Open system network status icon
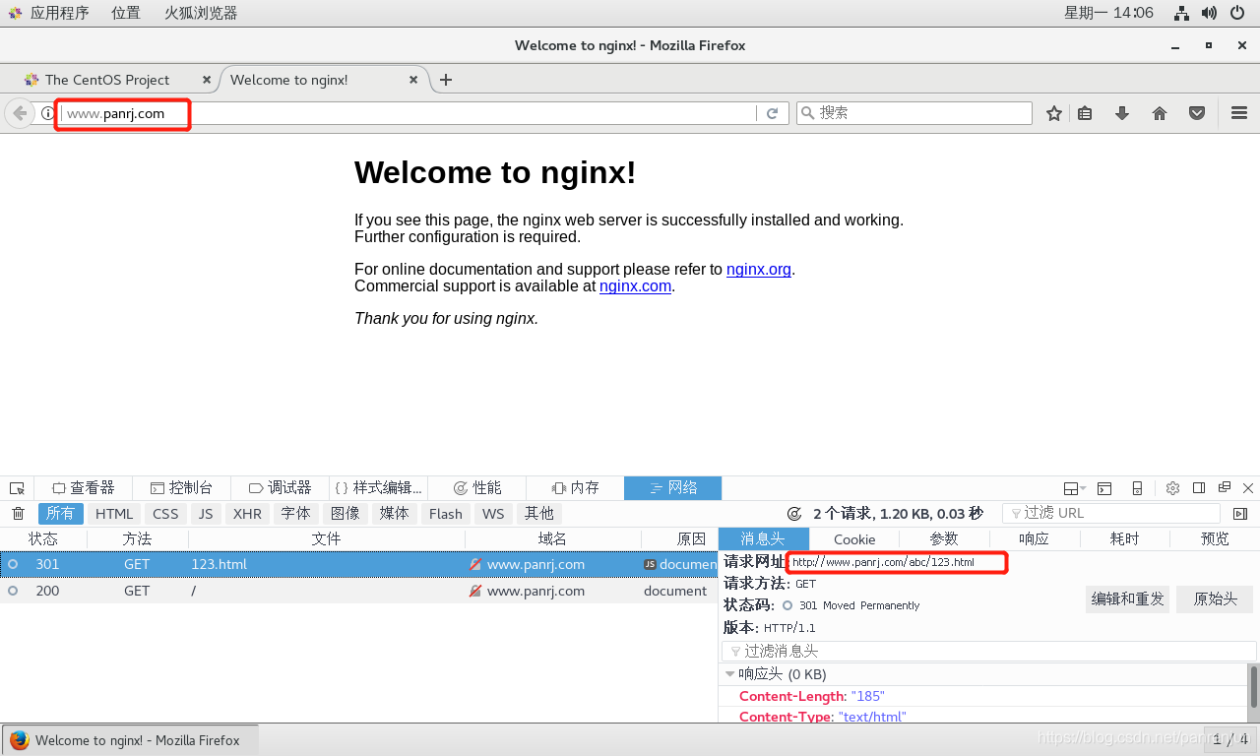 [x=1182, y=13]
